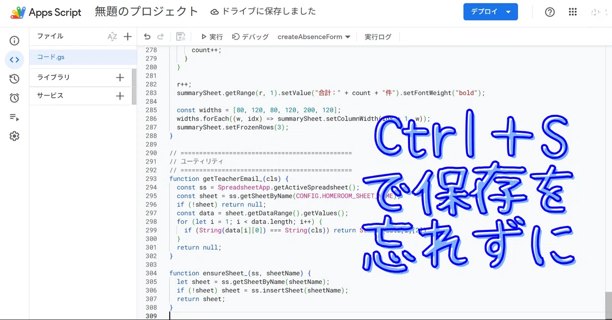This screenshot has height=320, width=612.
Task: Open the createAbsenceForm function dropdown
Action: pyautogui.click(x=314, y=37)
